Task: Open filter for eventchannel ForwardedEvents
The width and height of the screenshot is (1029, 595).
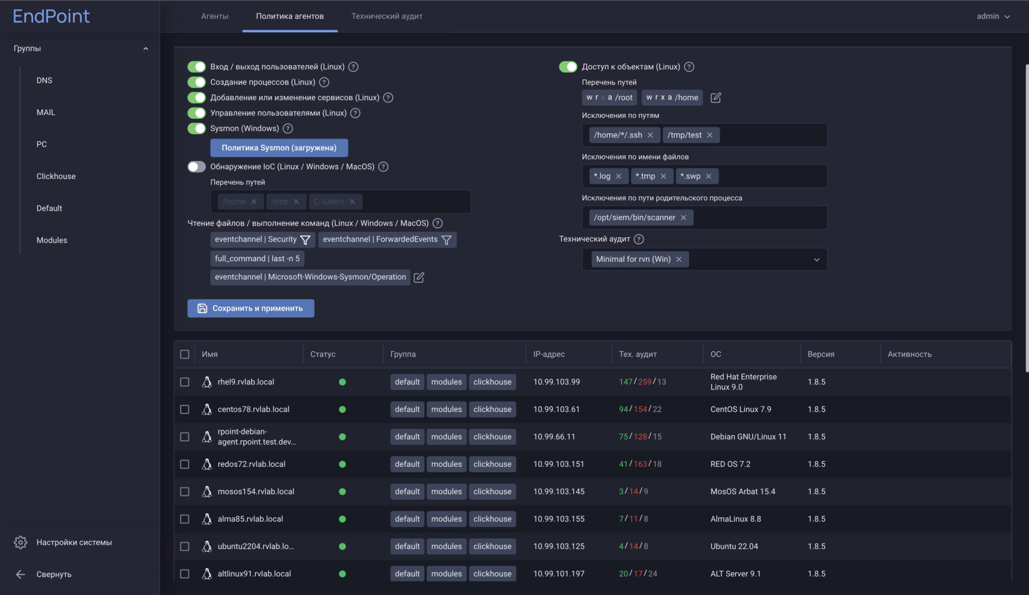Action: point(446,240)
